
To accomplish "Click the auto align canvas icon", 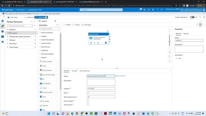I will click(170, 56).
